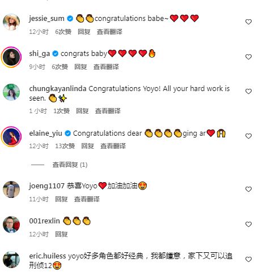Toggle like heart on eric.huiless's comment
The width and height of the screenshot is (255, 276).
tap(248, 259)
